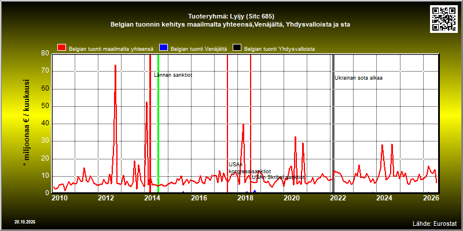
Task: Click the gray vertical Ukraine war marker line
Action: [333, 124]
